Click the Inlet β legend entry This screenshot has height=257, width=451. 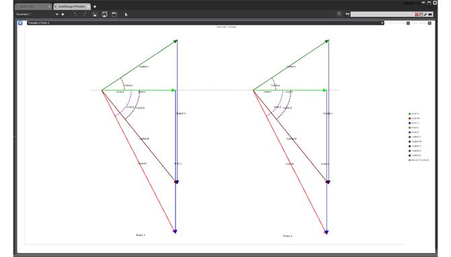(413, 133)
